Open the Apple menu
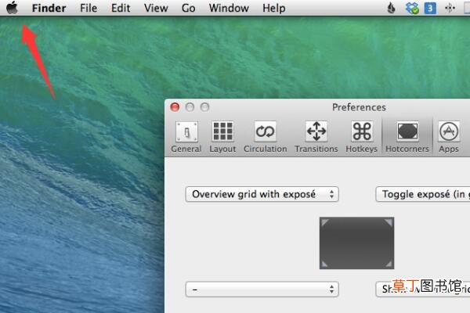This screenshot has width=470, height=313. point(12,8)
